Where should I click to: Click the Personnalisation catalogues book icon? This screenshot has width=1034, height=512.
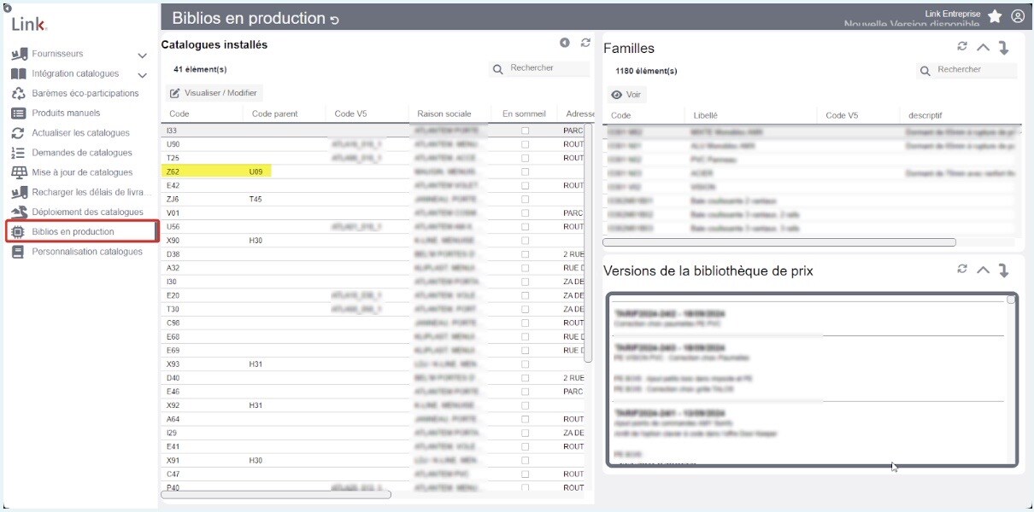pyautogui.click(x=18, y=252)
